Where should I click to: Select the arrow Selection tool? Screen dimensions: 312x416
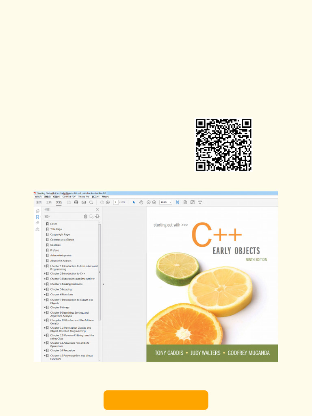[x=134, y=202]
